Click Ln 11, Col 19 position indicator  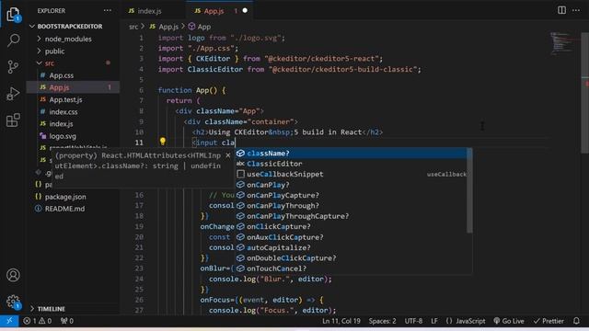(341, 321)
